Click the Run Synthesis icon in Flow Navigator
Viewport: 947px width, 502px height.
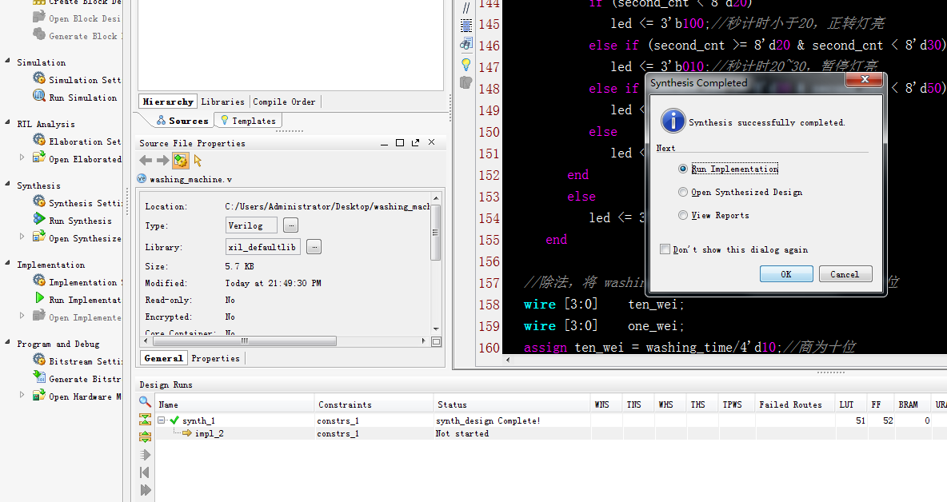38,220
